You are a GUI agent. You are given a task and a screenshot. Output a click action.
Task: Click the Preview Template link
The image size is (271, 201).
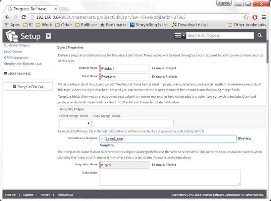coord(245,138)
